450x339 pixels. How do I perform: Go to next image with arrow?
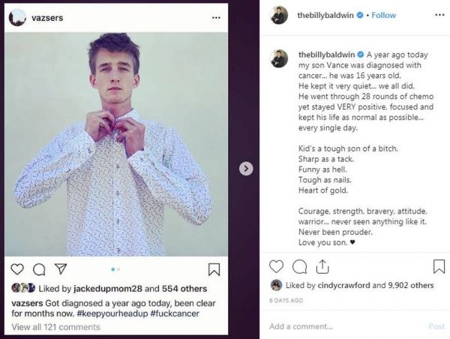pyautogui.click(x=246, y=169)
